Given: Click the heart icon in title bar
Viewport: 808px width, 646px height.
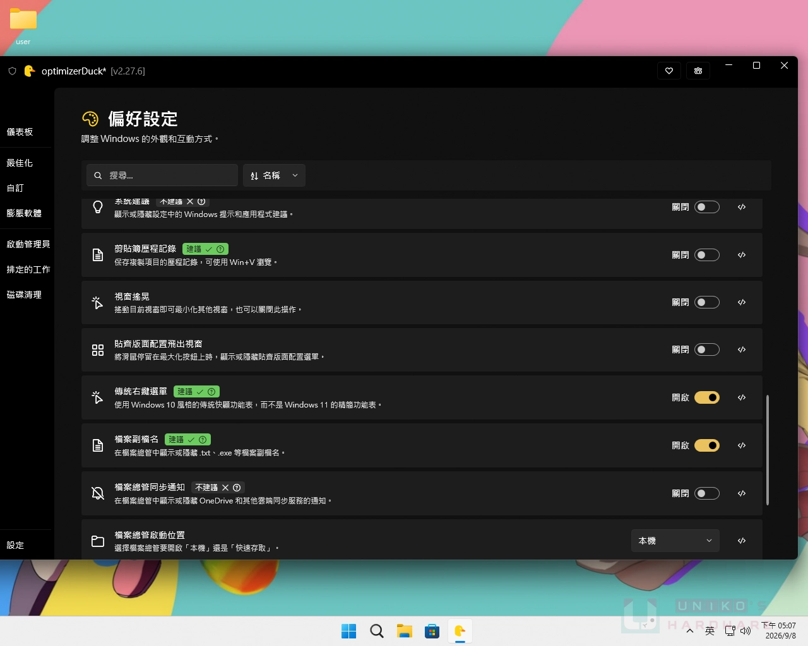Looking at the screenshot, I should (669, 71).
